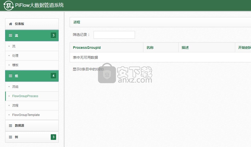The width and height of the screenshot is (251, 147).
Task: Click the badge 3 on 流 header
Action: [x=54, y=35]
